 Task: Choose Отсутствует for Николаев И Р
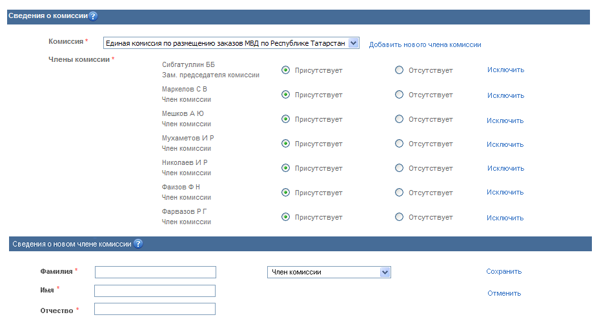[x=399, y=167]
